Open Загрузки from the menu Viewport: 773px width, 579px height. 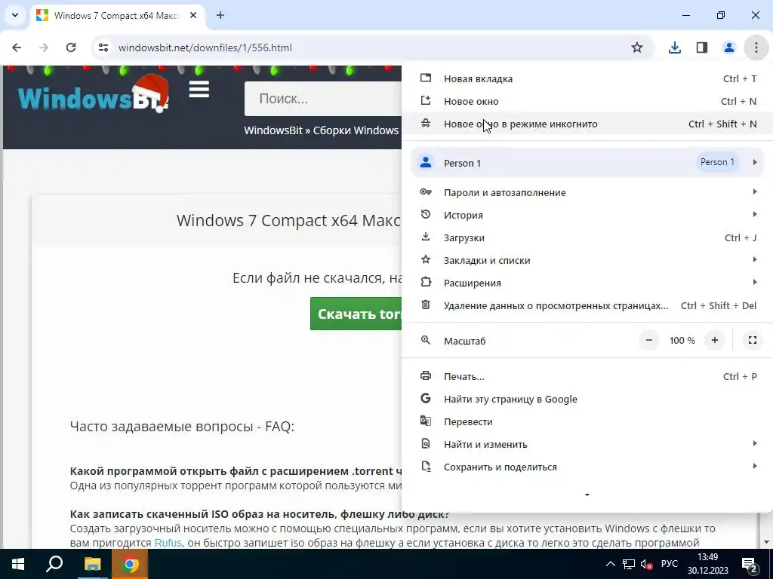point(587,237)
